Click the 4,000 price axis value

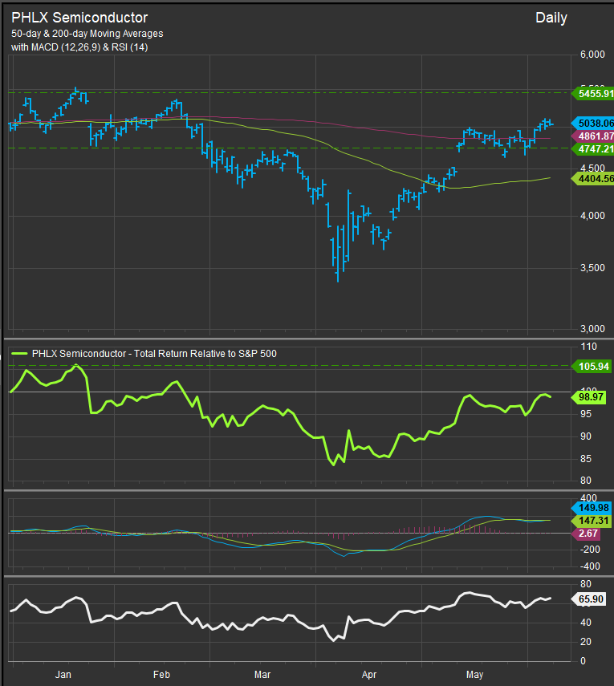pos(592,216)
